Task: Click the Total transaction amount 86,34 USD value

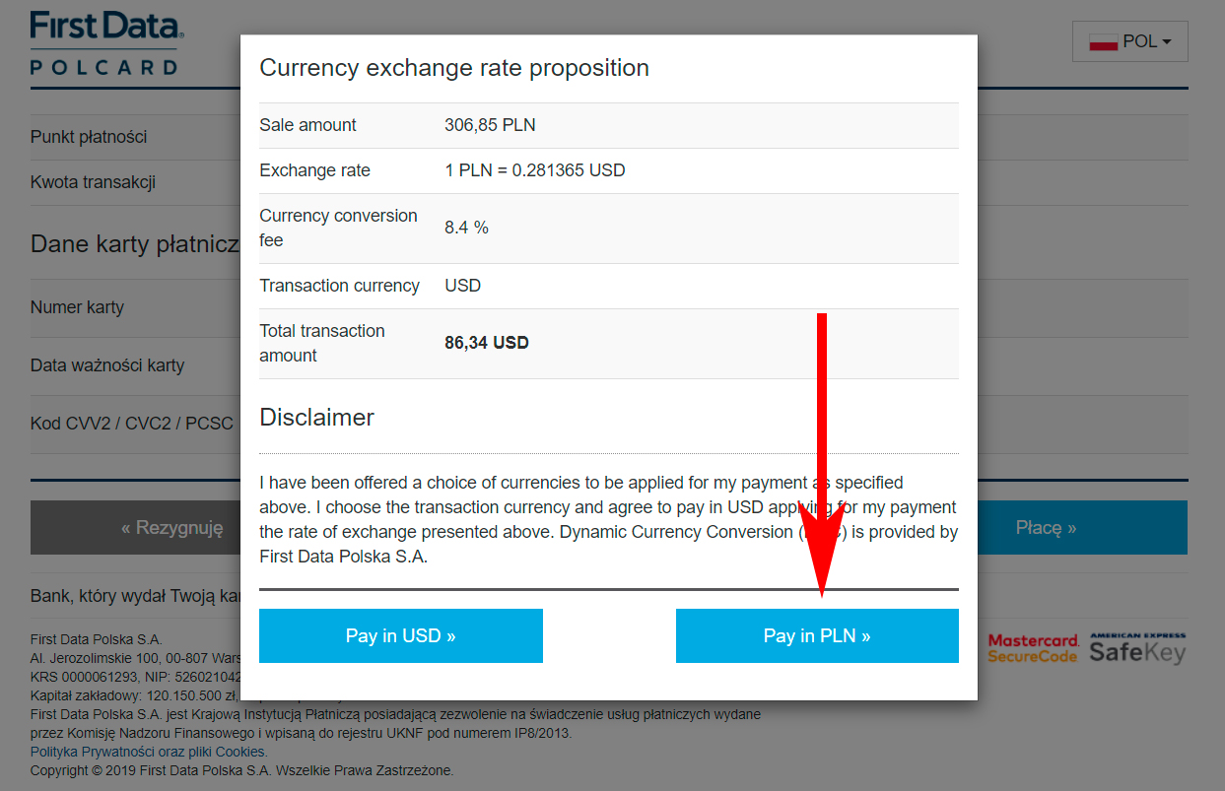Action: click(487, 343)
